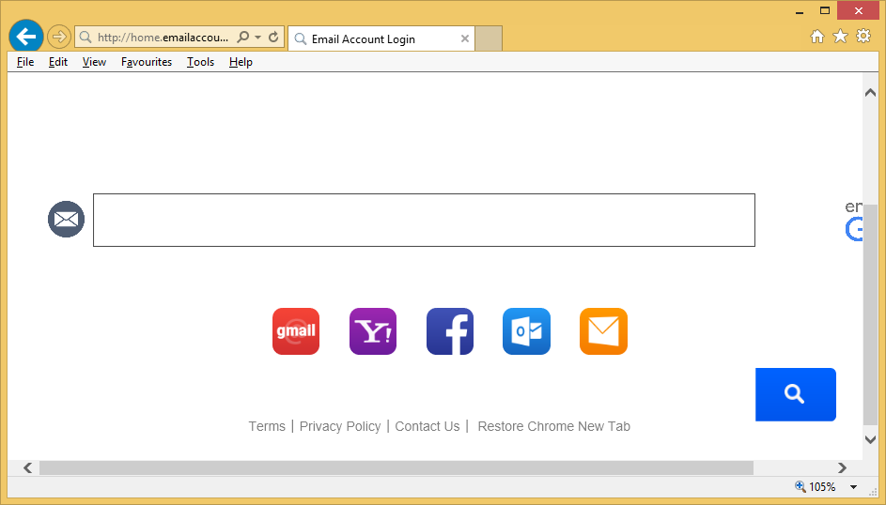Open the Yahoo shortcut icon
886x505 pixels.
click(x=373, y=331)
